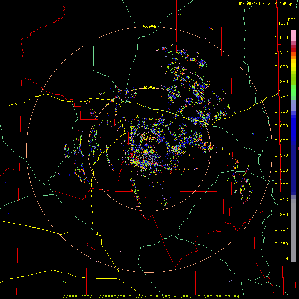The width and height of the screenshot is (299, 299).
Task: Click the 0.573 color scale value
Action: click(x=281, y=155)
